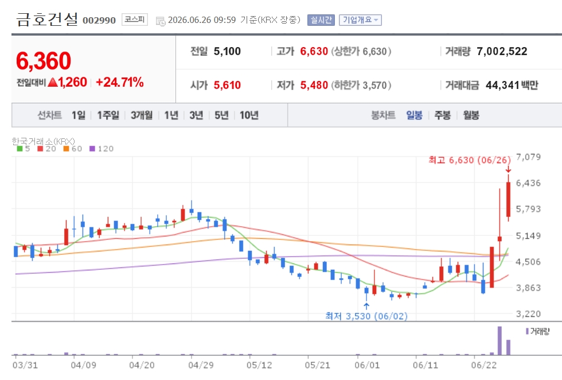This screenshot has width=562, height=380.
Task: Select the 1일 line chart period
Action: point(78,115)
